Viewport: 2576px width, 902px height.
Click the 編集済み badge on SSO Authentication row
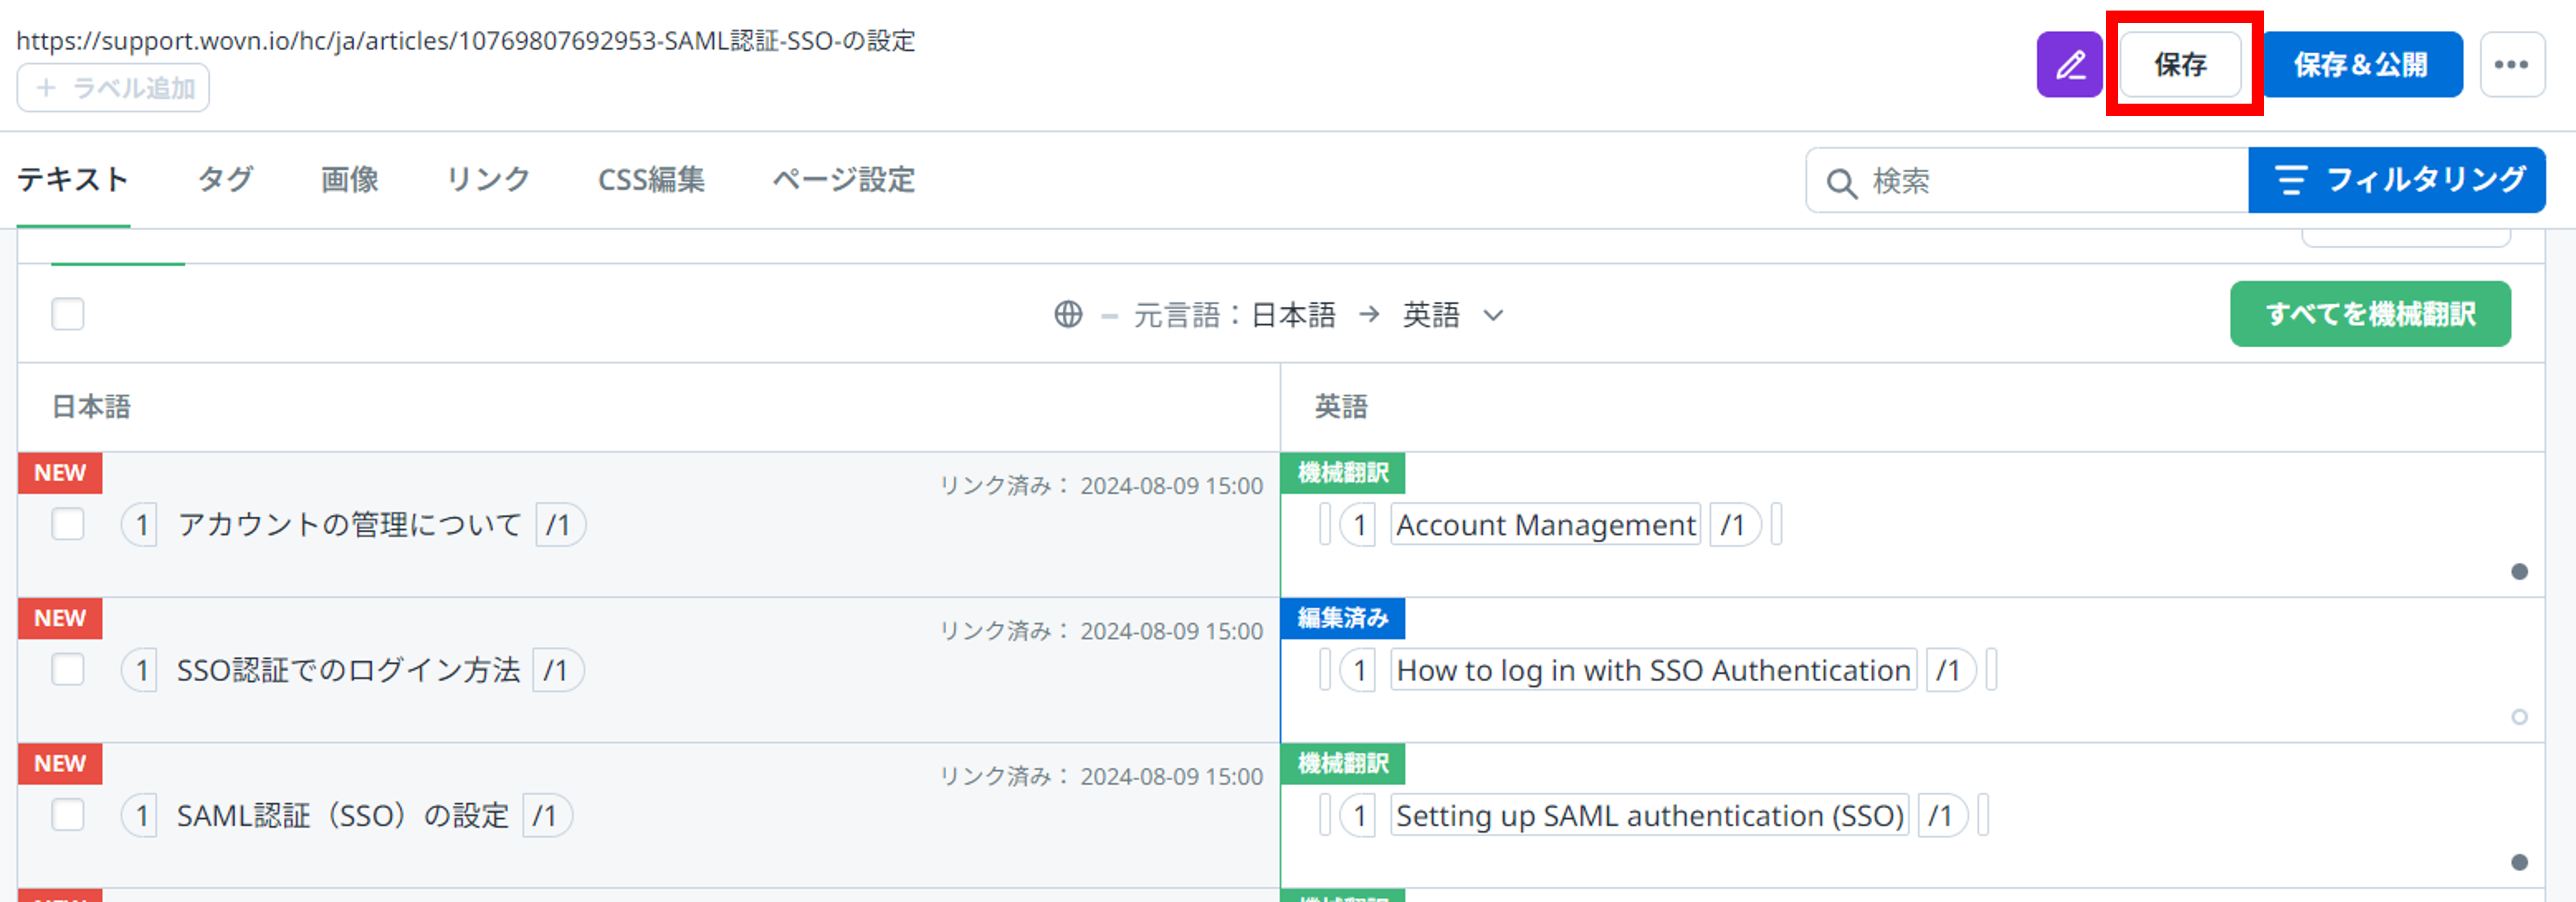[1343, 618]
